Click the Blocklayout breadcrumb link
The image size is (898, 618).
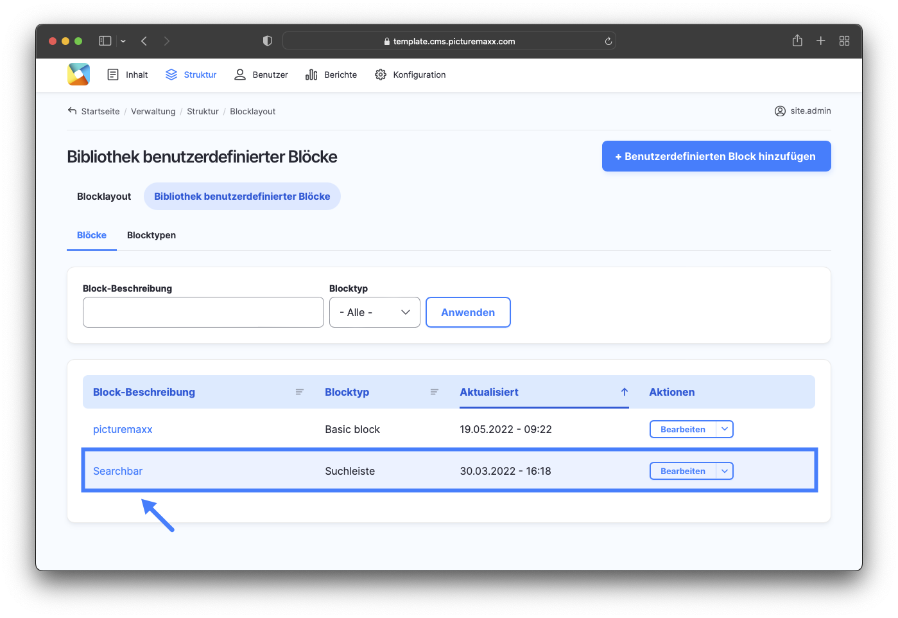coord(253,111)
